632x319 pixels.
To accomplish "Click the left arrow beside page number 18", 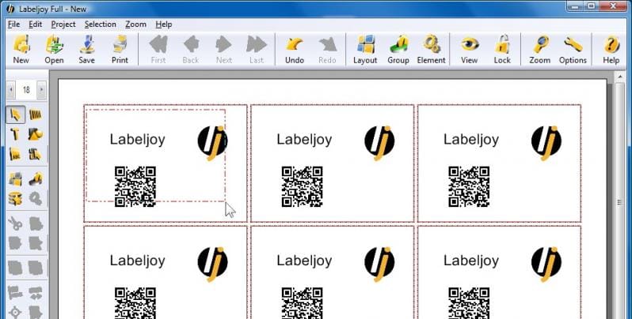I will (x=11, y=90).
